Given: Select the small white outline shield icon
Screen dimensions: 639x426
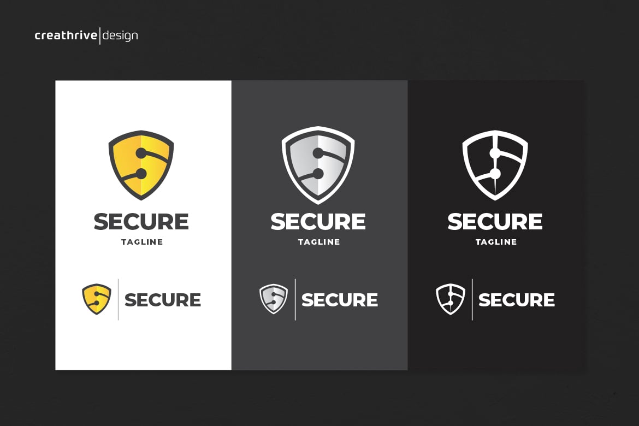Looking at the screenshot, I should [451, 299].
